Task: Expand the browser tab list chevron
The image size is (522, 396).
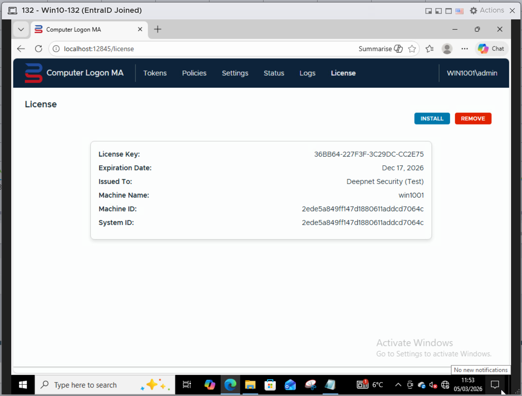Action: [x=21, y=29]
